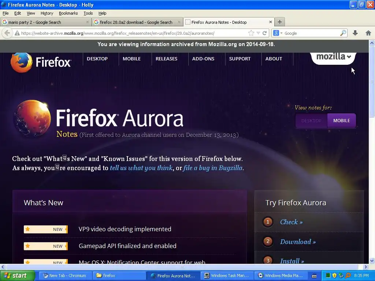Click the keyboard icon in the taskbar

(314, 276)
